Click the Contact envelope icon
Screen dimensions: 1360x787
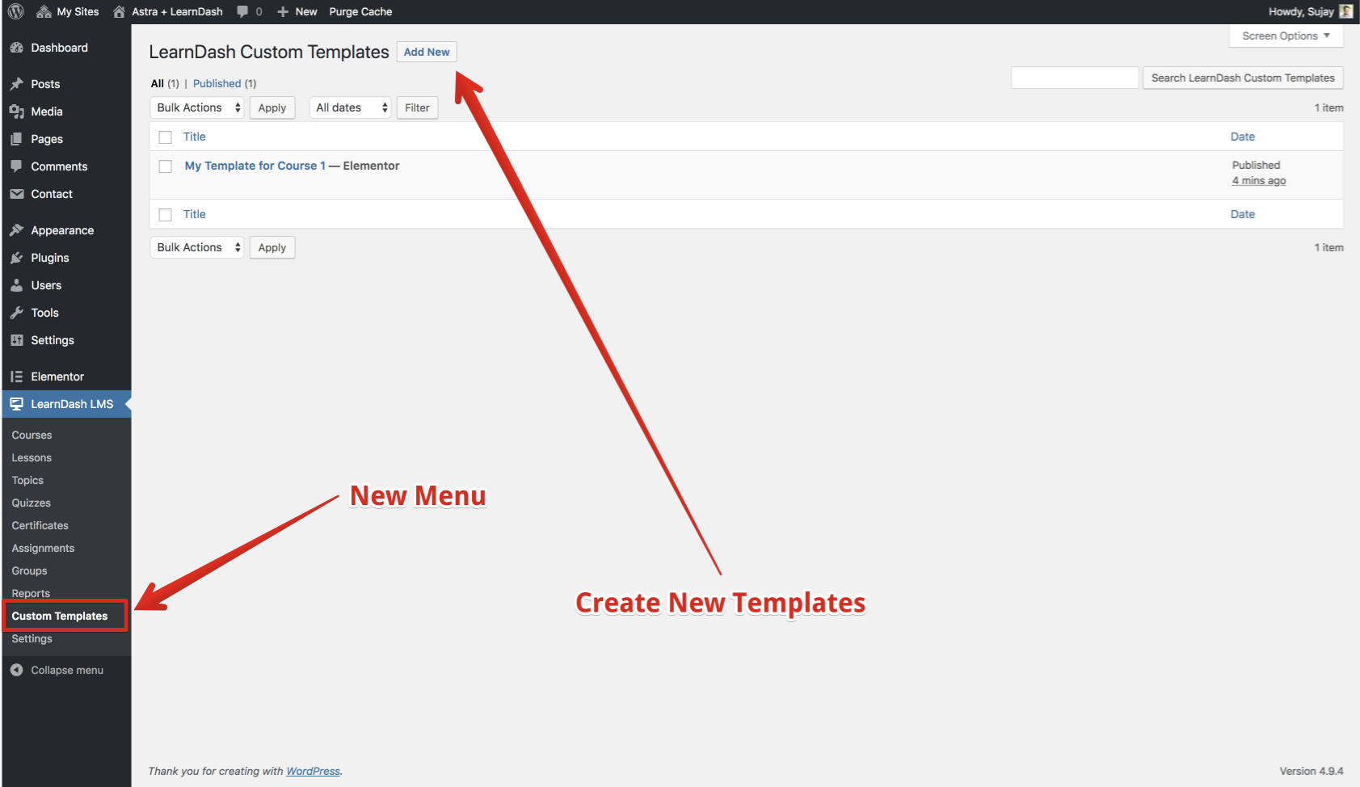point(17,194)
